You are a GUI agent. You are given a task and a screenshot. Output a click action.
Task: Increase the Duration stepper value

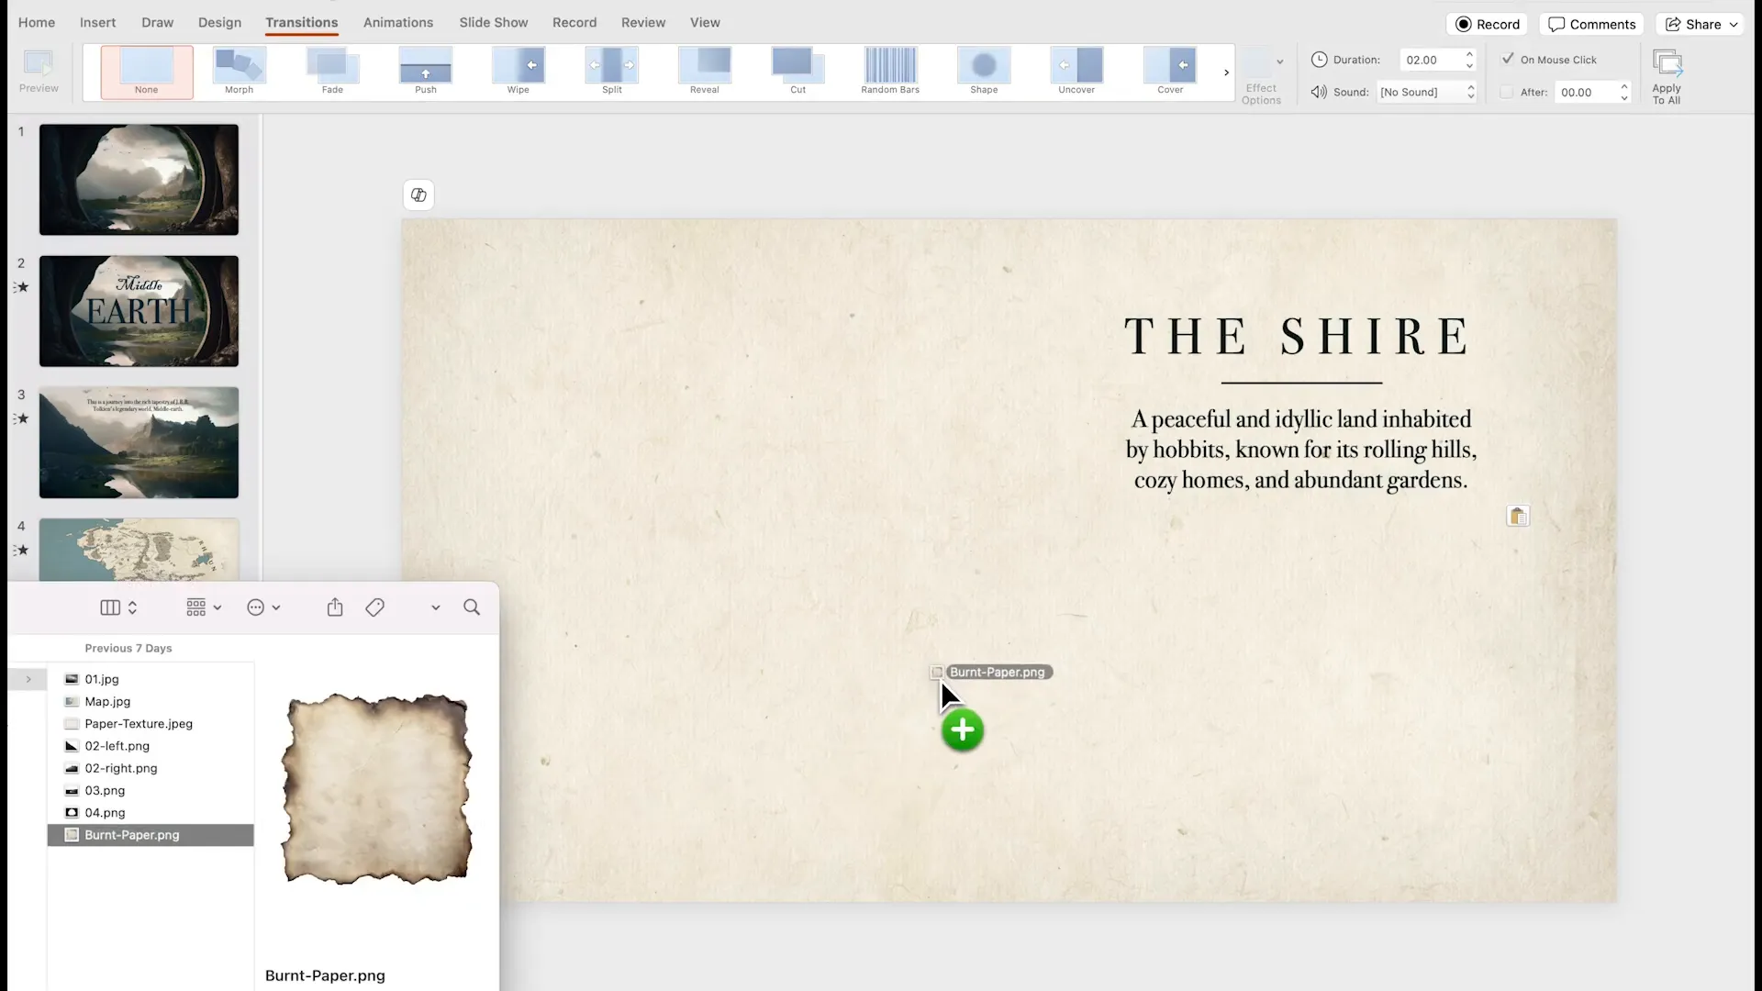(x=1469, y=54)
